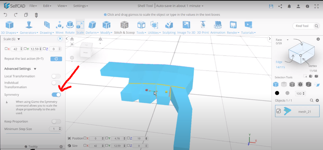323x150 pixels.
Task: Open the Animation tool
Action: [218, 28]
